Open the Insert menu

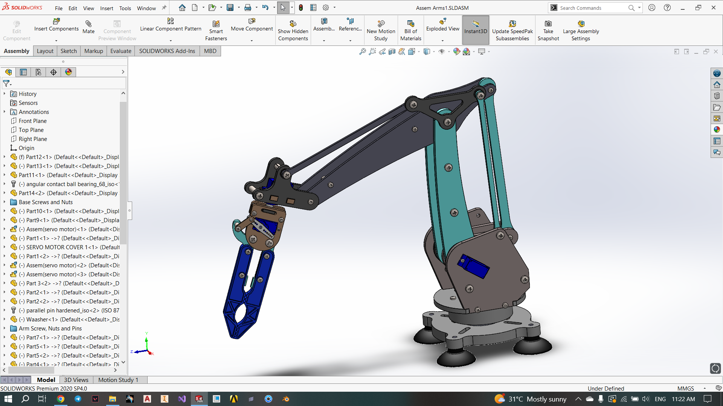[x=107, y=8]
